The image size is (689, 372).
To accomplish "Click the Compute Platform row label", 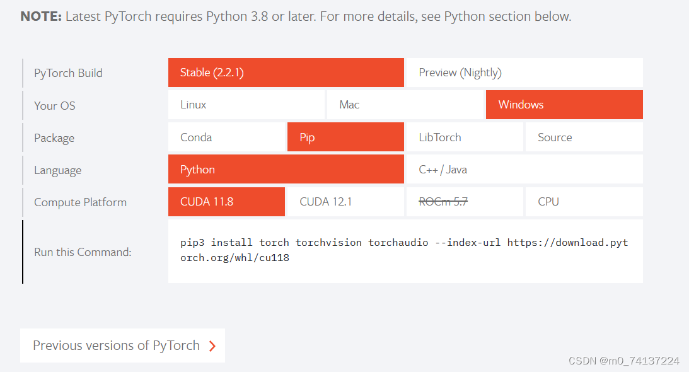I will point(81,202).
